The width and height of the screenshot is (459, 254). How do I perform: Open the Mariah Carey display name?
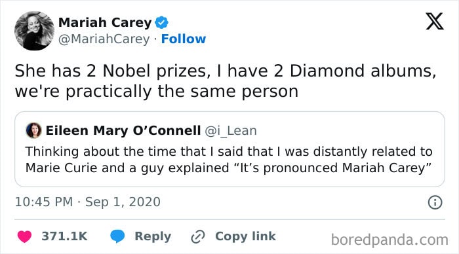105,22
